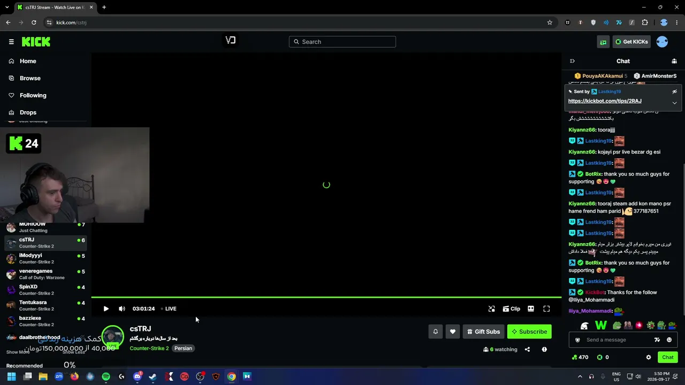Open the green tickets icon beside Get KICKs
The height and width of the screenshot is (385, 685).
pos(603,42)
